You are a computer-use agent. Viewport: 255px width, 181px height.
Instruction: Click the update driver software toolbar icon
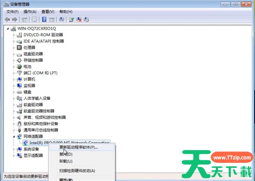(x=71, y=19)
